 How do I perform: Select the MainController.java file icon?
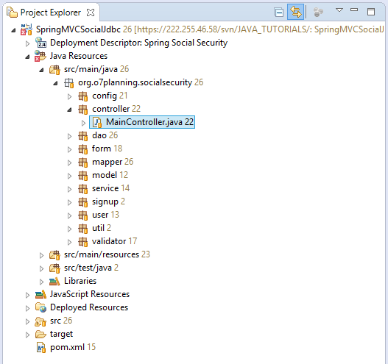pos(97,122)
